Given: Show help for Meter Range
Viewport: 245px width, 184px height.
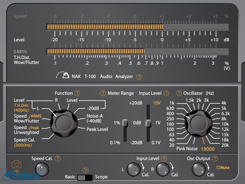Looking at the screenshot, I should click(x=103, y=93).
